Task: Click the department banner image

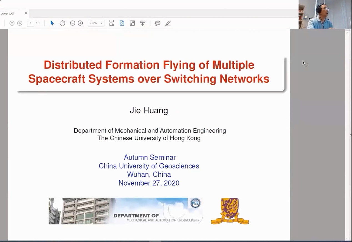Action: point(125,211)
